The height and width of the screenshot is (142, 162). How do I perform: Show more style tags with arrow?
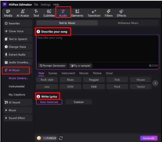point(155,83)
